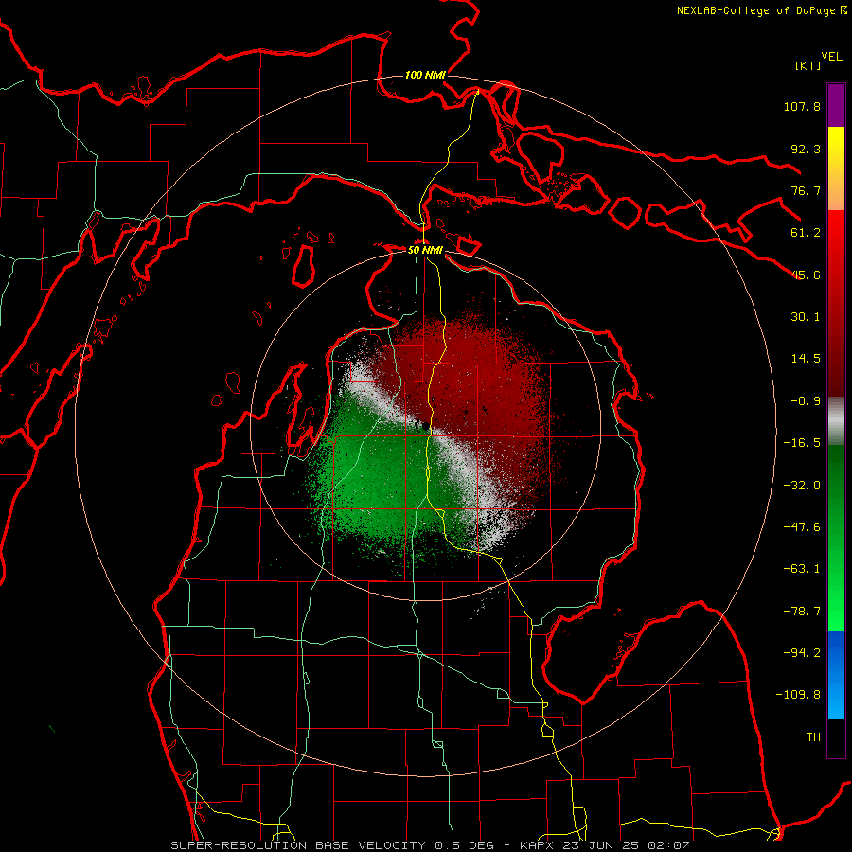The image size is (852, 852).
Task: Click the -78.7 legend value
Action: [x=802, y=612]
